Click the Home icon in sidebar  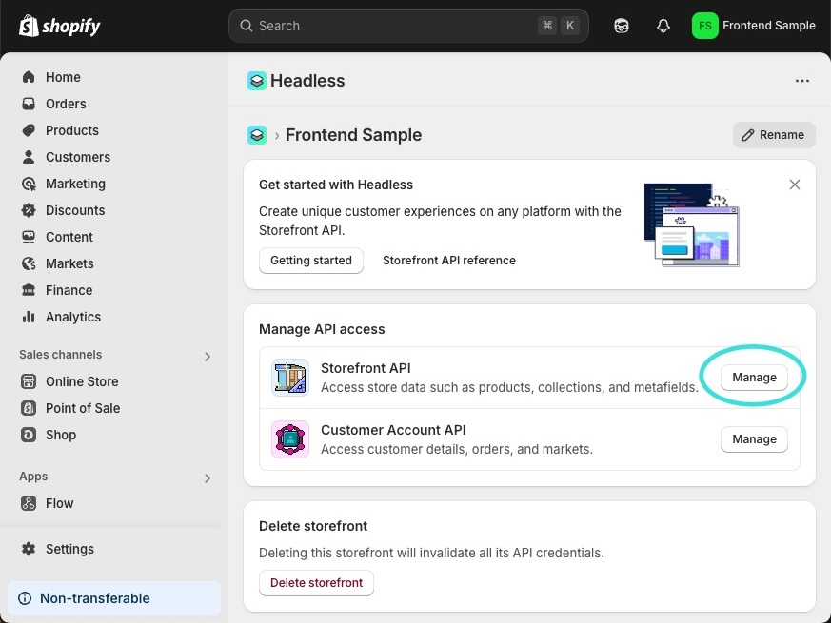(x=29, y=77)
